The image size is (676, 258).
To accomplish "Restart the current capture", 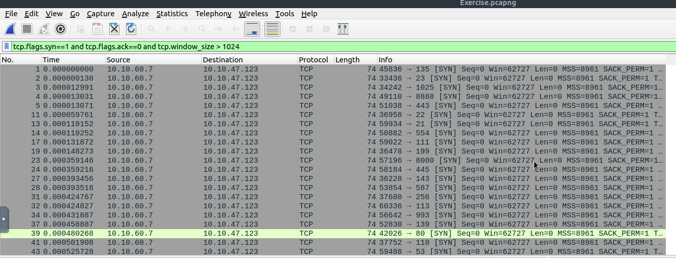I will point(44,29).
